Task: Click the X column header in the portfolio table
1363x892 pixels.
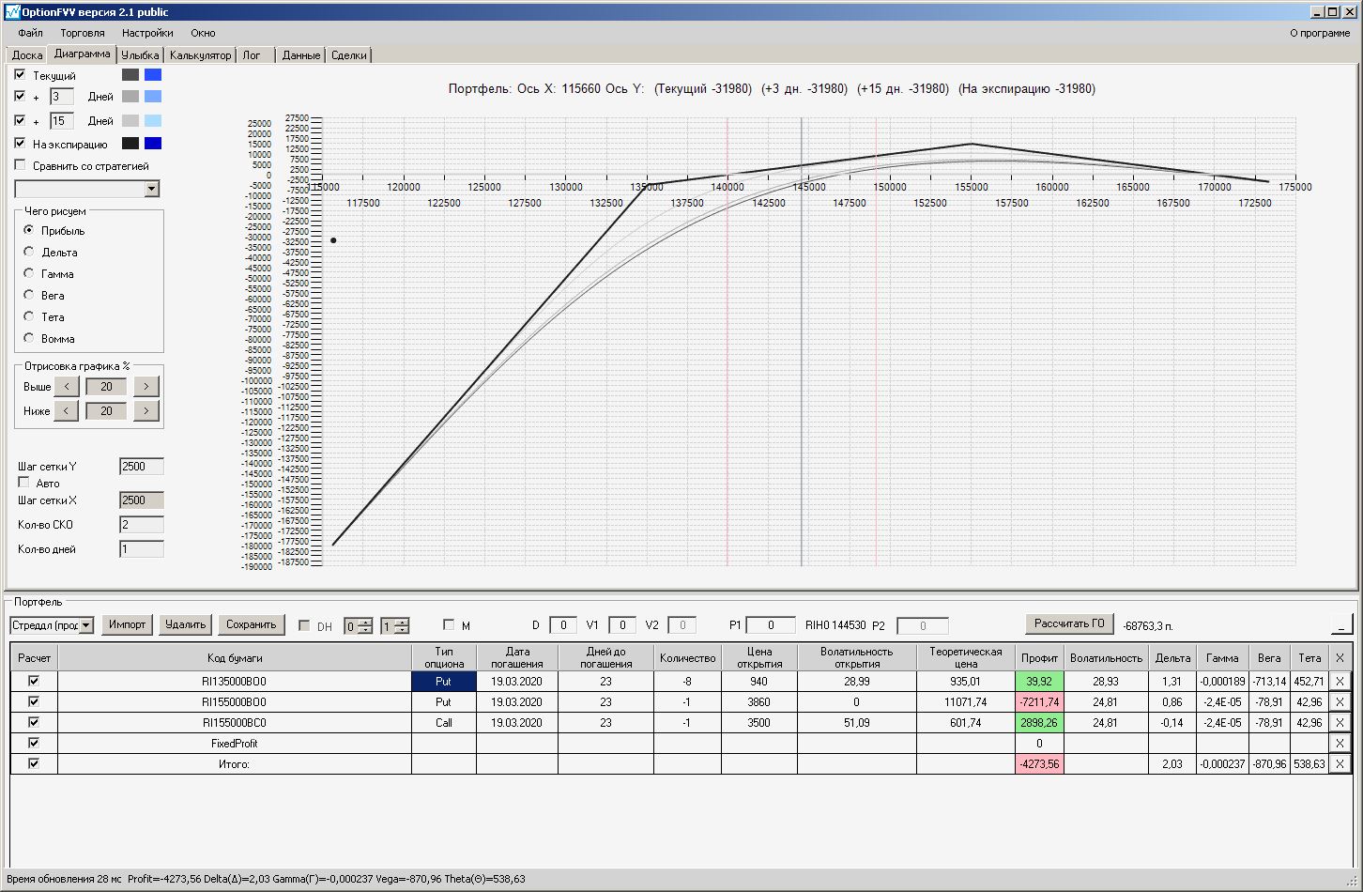Action: pyautogui.click(x=1340, y=657)
